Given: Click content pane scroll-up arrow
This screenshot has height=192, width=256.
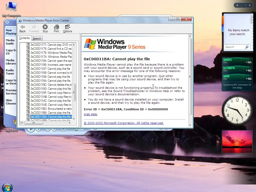Looking at the screenshot, I should tap(190, 36).
